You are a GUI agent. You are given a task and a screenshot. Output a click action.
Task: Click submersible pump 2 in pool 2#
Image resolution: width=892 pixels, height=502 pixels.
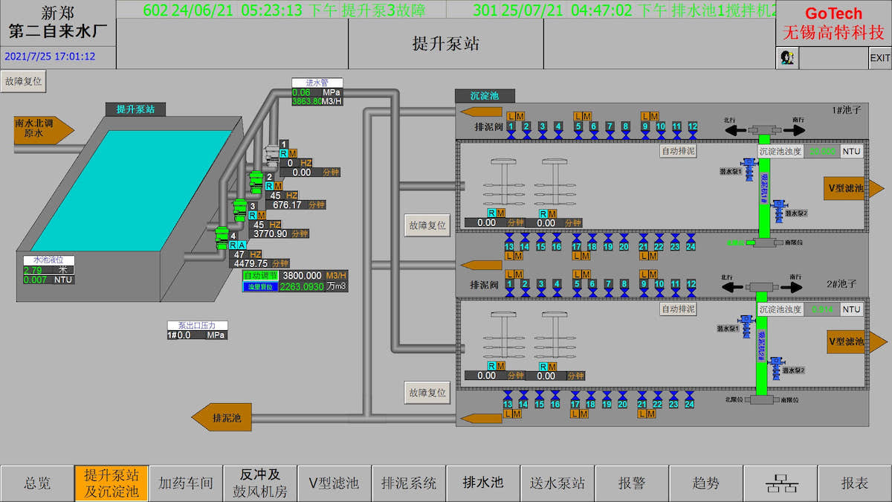(778, 365)
